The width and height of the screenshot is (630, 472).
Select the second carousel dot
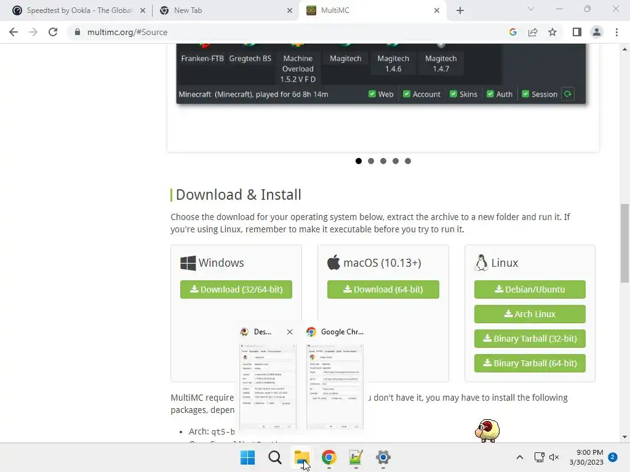(371, 161)
